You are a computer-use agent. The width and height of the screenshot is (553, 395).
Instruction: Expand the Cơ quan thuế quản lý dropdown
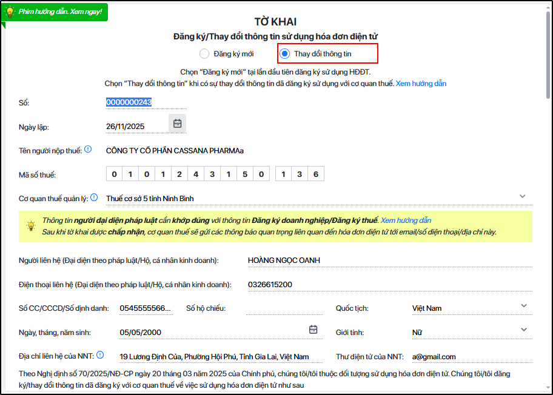pos(523,196)
